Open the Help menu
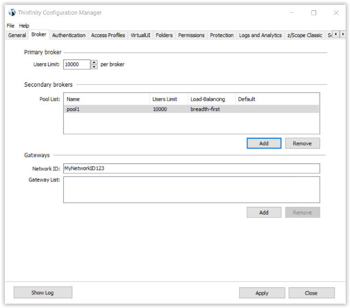 click(x=24, y=26)
